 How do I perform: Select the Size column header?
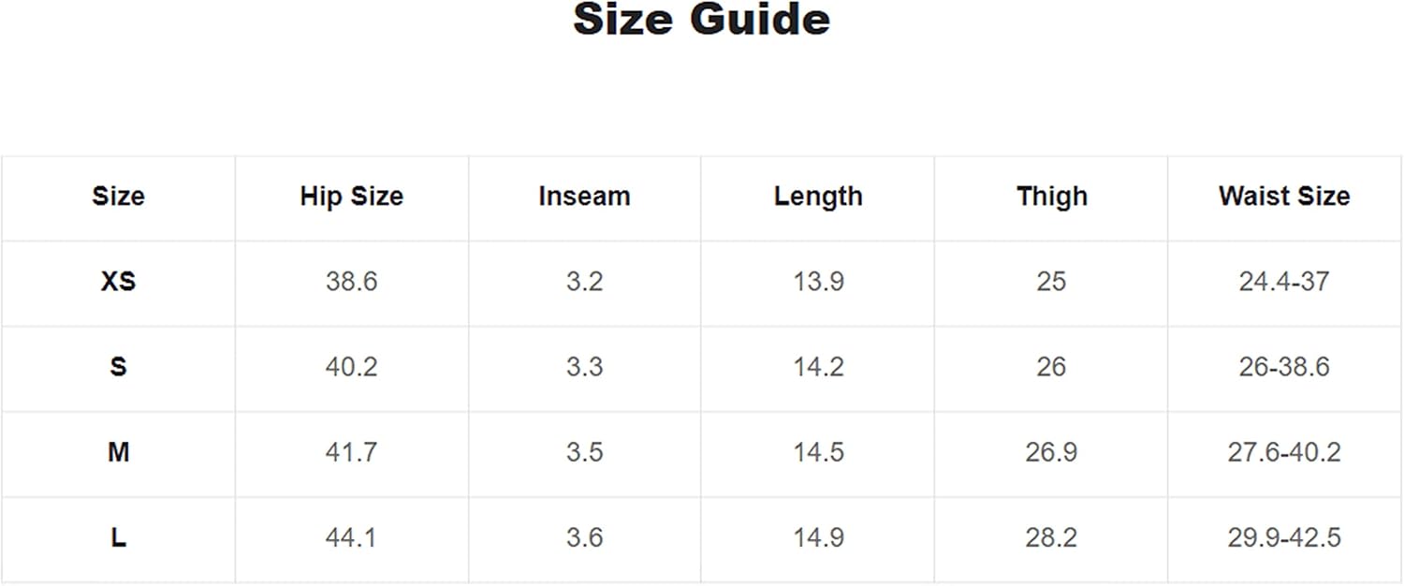118,197
